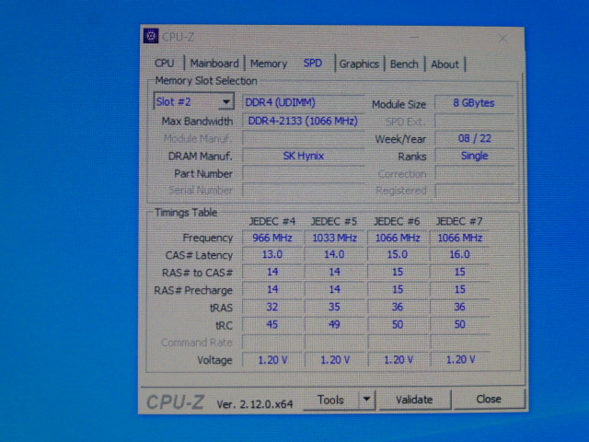This screenshot has width=589, height=442.
Task: Click the 1033 MHz JEDEC #5 frequency
Action: pyautogui.click(x=334, y=238)
